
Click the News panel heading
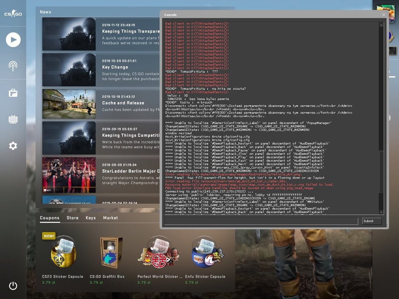(x=45, y=12)
